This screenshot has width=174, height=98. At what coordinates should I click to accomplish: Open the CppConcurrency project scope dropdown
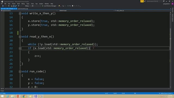(x=29, y=11)
